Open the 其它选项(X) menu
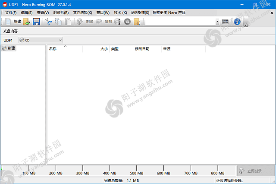Image resolution: width=276 pixels, height=184 pixels. pyautogui.click(x=82, y=13)
